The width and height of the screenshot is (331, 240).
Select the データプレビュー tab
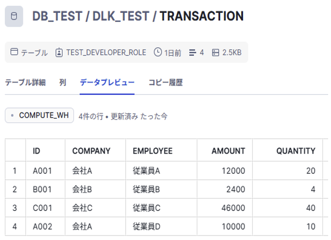pos(107,83)
